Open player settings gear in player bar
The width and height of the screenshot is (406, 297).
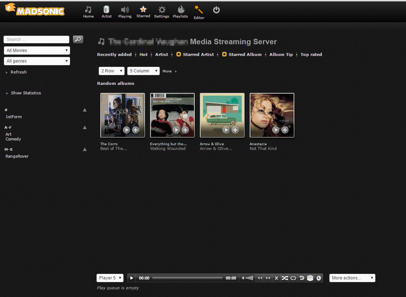click(319, 278)
